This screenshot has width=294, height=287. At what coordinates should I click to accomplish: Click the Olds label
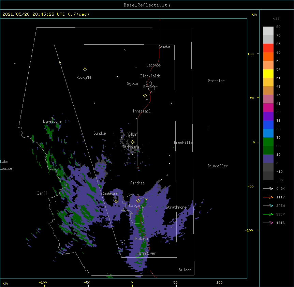tap(132, 134)
